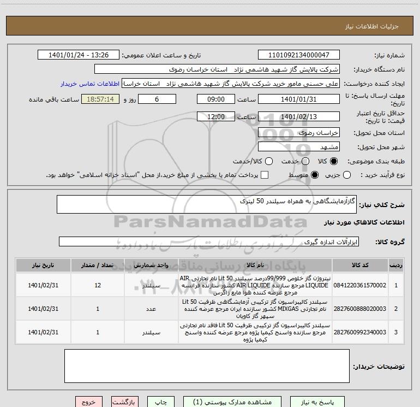
Task: Click item code 2827600992340003
Action: (360, 332)
